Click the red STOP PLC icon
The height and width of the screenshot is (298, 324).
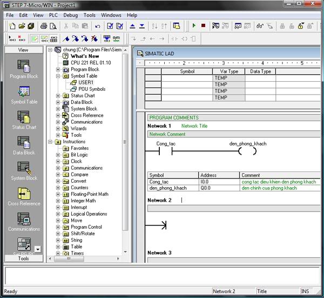point(204,25)
